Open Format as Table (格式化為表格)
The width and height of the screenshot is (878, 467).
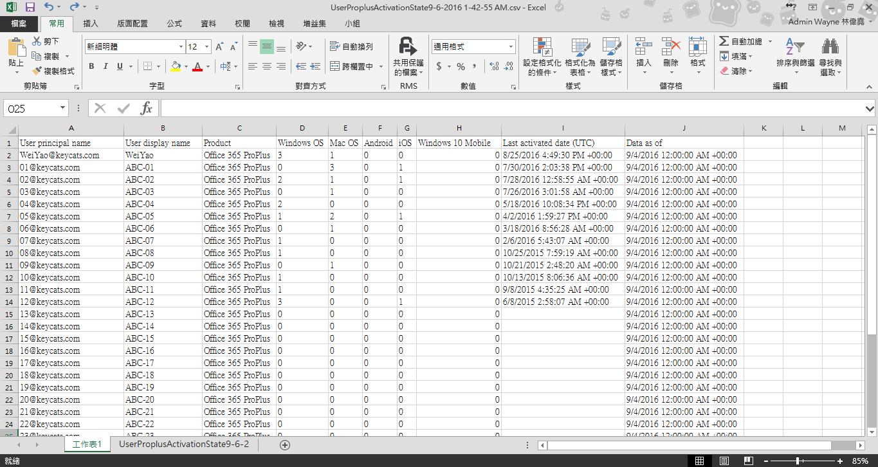tap(580, 57)
